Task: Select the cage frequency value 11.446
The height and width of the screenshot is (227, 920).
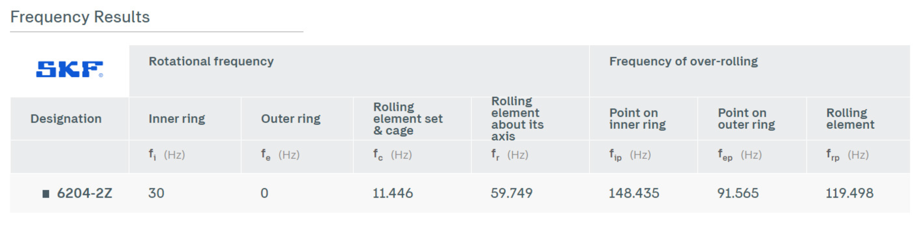Action: pyautogui.click(x=393, y=193)
